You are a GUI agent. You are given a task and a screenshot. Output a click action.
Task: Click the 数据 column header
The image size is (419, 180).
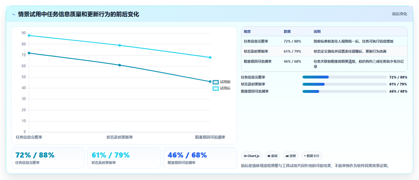(x=287, y=32)
